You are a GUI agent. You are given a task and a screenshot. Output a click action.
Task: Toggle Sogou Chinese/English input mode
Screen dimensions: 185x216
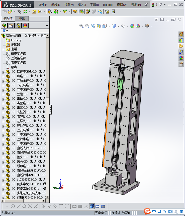(154, 211)
